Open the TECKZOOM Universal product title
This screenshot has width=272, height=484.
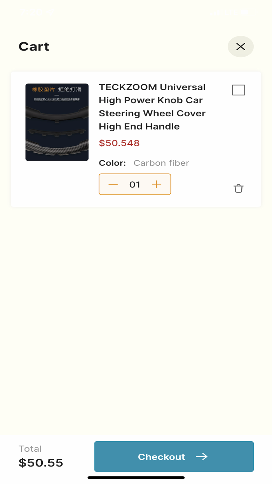point(152,107)
